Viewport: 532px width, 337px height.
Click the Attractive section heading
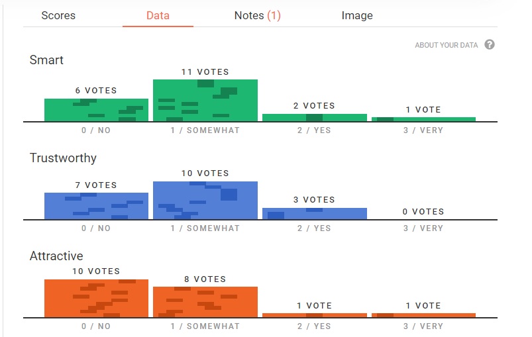pyautogui.click(x=56, y=256)
